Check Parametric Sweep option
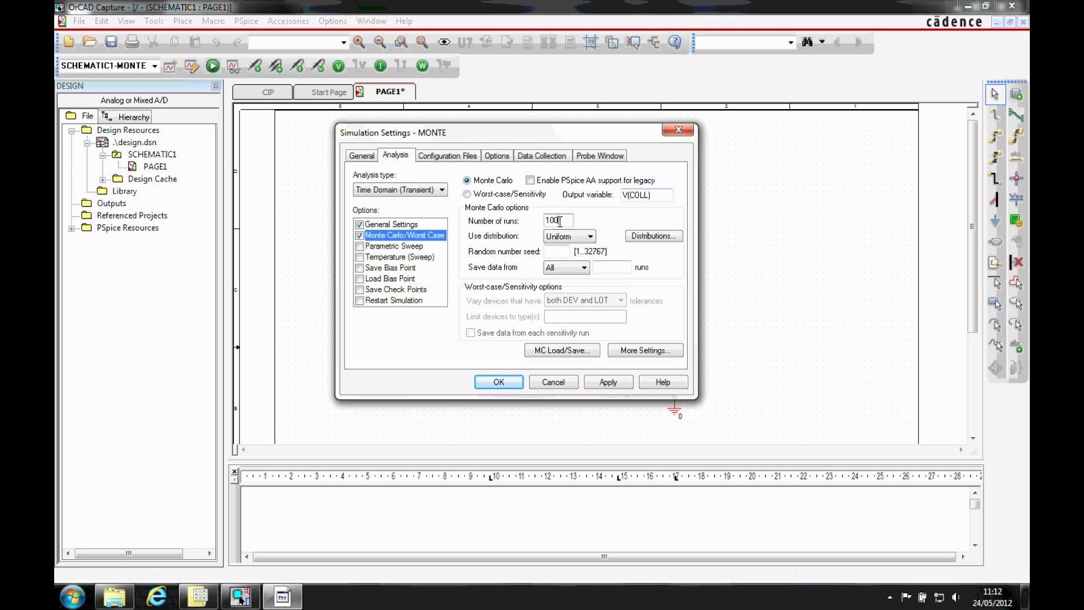Screen dimensions: 1084x610 [x=360, y=246]
